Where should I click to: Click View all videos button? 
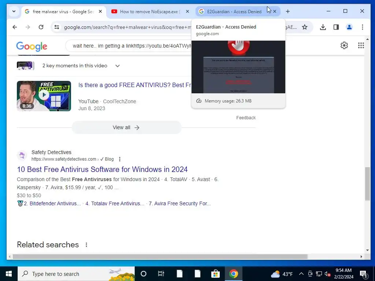126,127
